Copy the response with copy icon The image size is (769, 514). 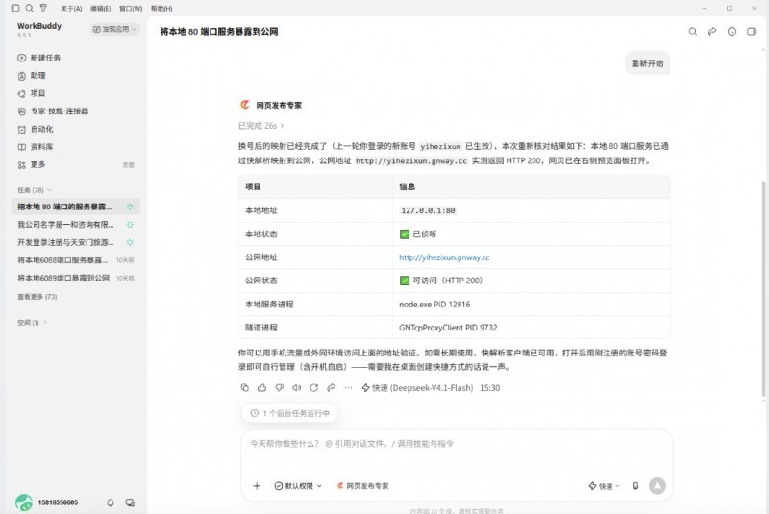(245, 387)
